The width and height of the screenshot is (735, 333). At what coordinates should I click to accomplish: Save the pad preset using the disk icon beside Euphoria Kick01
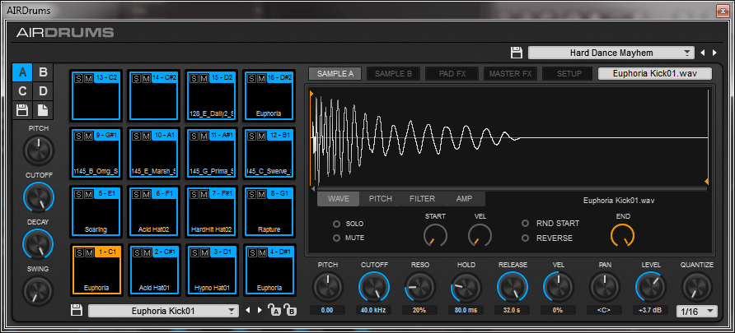[x=77, y=311]
